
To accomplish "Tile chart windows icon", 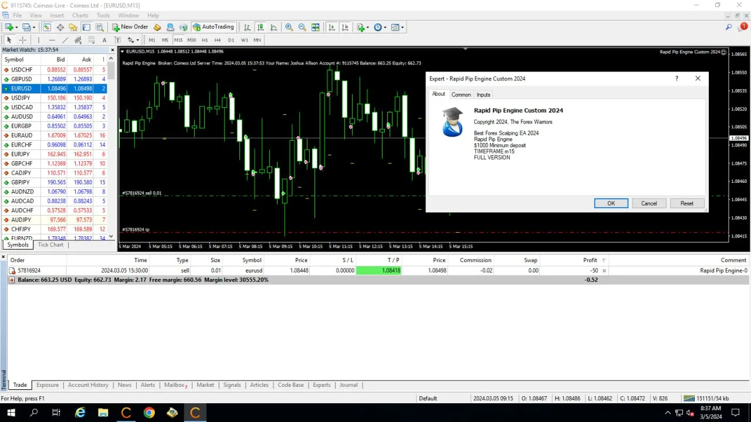I will click(x=316, y=27).
